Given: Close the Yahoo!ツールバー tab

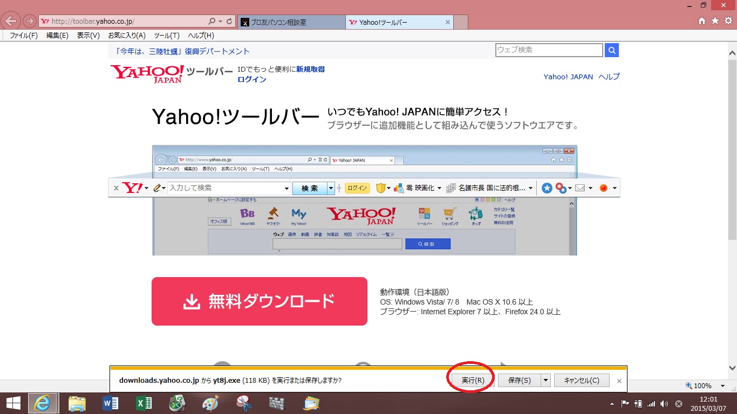Looking at the screenshot, I should click(447, 22).
